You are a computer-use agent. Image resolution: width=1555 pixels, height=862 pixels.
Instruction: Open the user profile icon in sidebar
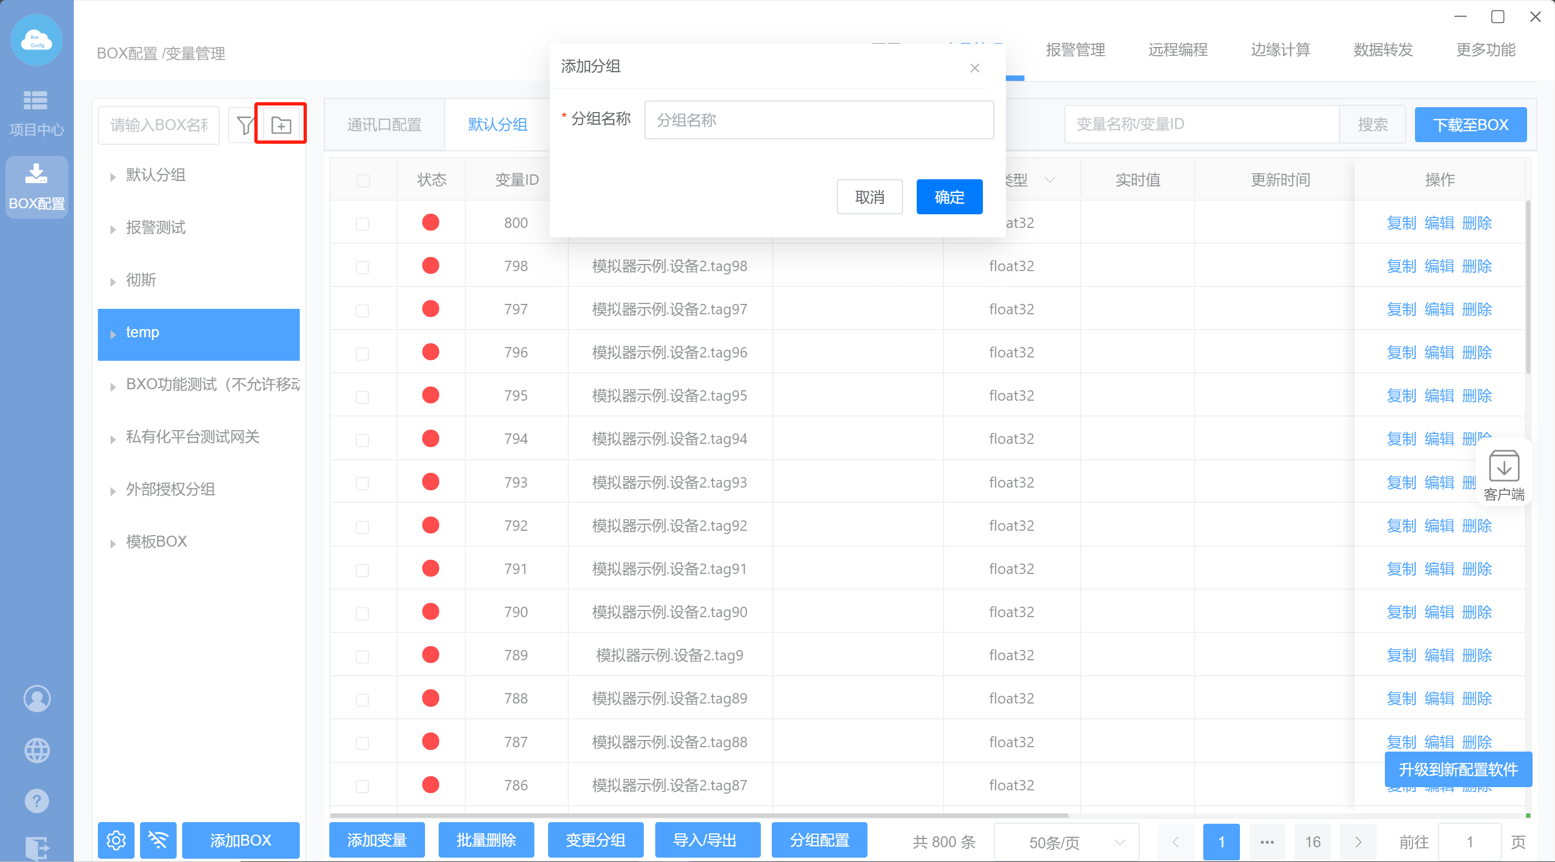37,698
